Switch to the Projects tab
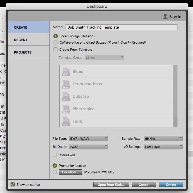Screen dimensions: 193x193 tap(23, 52)
